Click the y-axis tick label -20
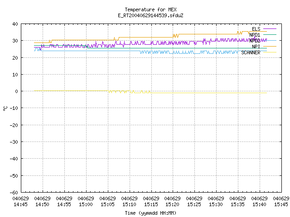 pyautogui.click(x=14, y=125)
